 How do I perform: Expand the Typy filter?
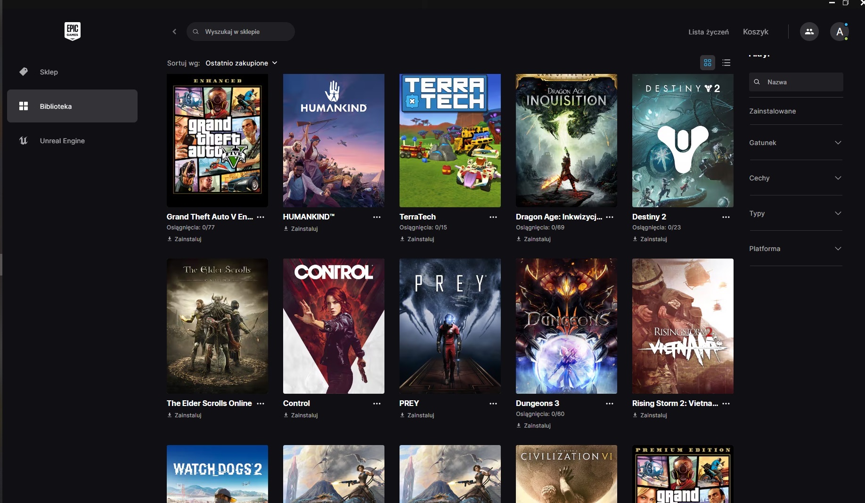[x=796, y=213]
